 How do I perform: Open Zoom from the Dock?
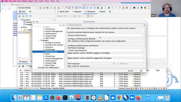pos(132,97)
